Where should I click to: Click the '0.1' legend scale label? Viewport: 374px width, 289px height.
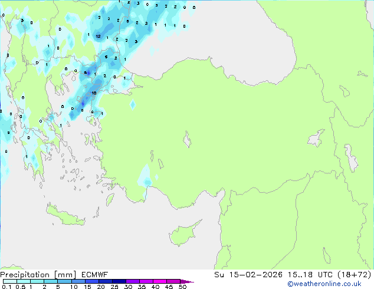pyautogui.click(x=6, y=287)
